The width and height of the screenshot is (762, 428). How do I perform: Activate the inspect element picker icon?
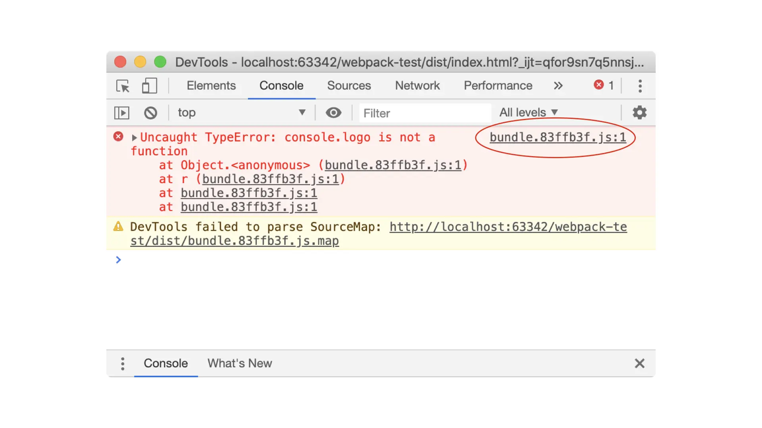[123, 86]
